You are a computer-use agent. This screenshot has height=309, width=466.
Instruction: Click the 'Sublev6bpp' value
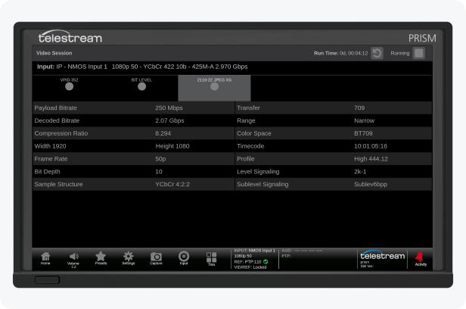(371, 184)
